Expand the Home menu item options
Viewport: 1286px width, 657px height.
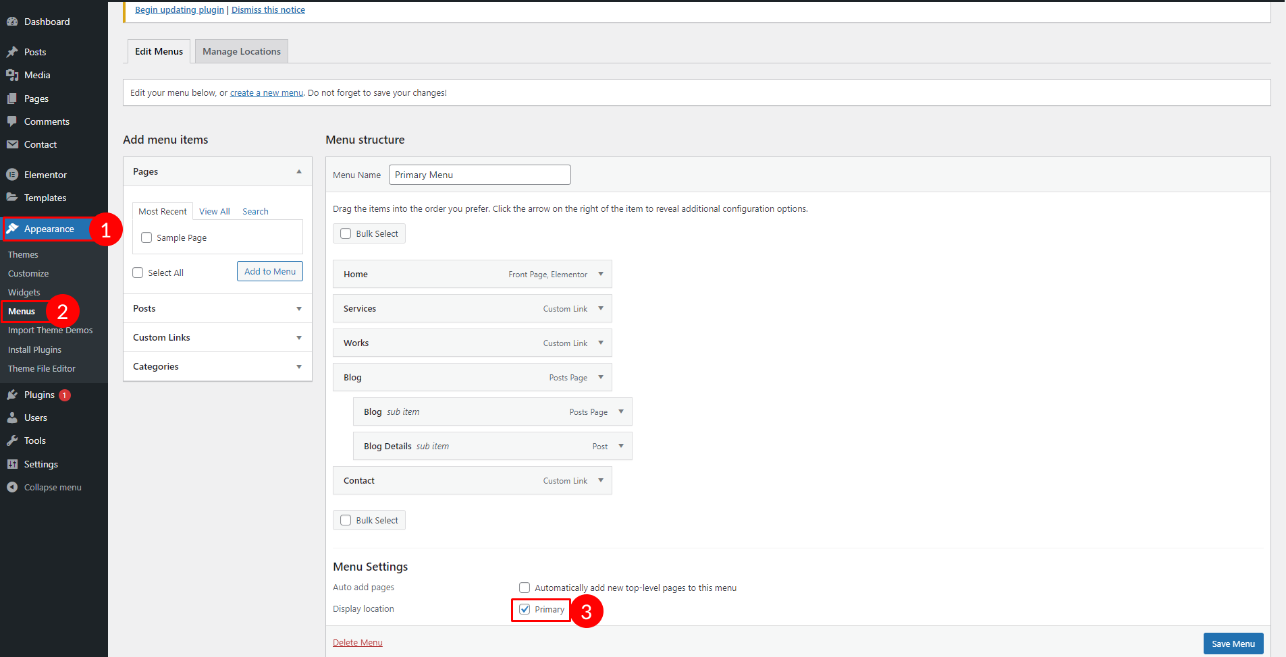[x=600, y=274]
